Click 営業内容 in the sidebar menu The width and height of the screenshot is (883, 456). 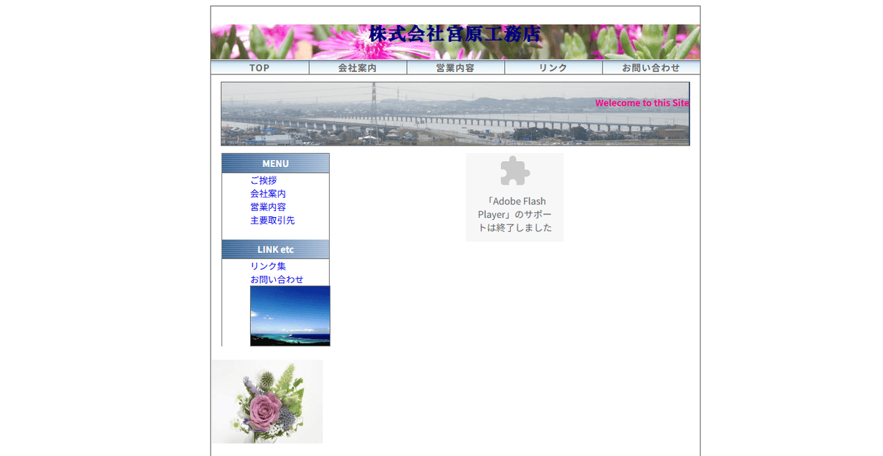[x=268, y=207]
